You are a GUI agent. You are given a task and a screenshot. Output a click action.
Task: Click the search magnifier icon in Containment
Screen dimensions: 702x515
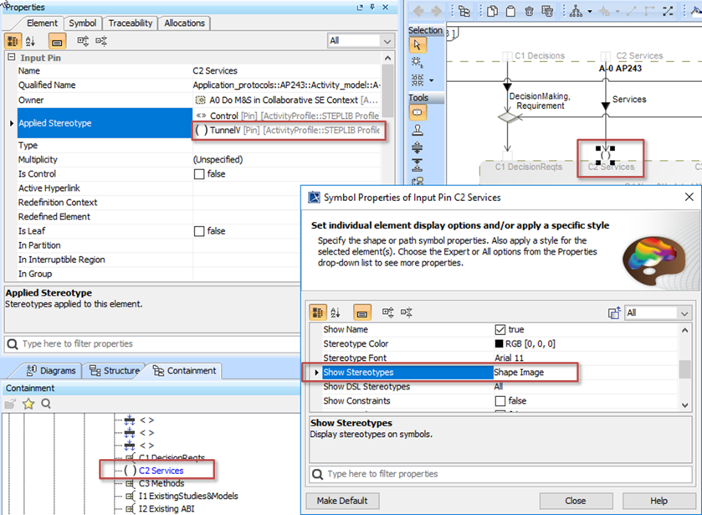(x=46, y=404)
